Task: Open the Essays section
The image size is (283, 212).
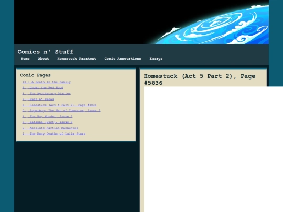Action: click(156, 59)
